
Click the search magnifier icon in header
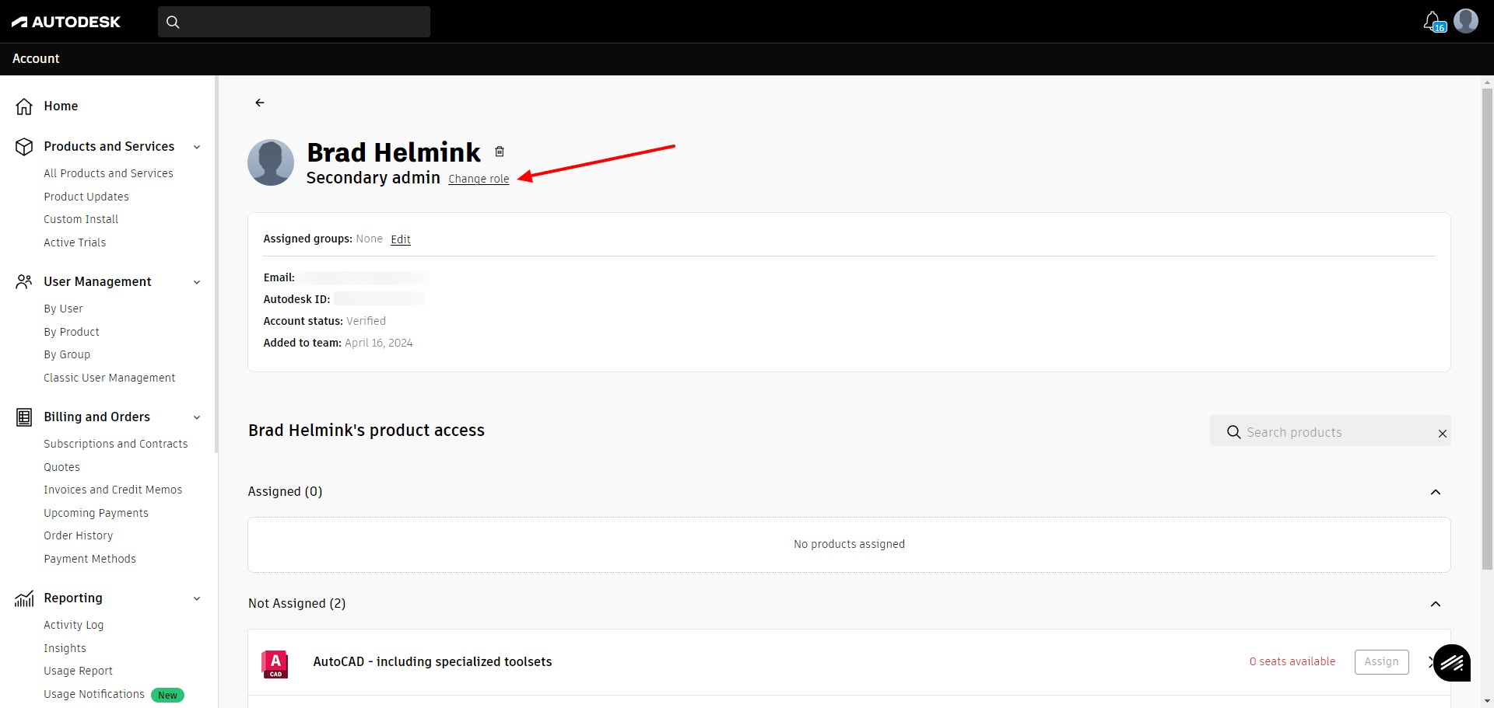click(173, 22)
